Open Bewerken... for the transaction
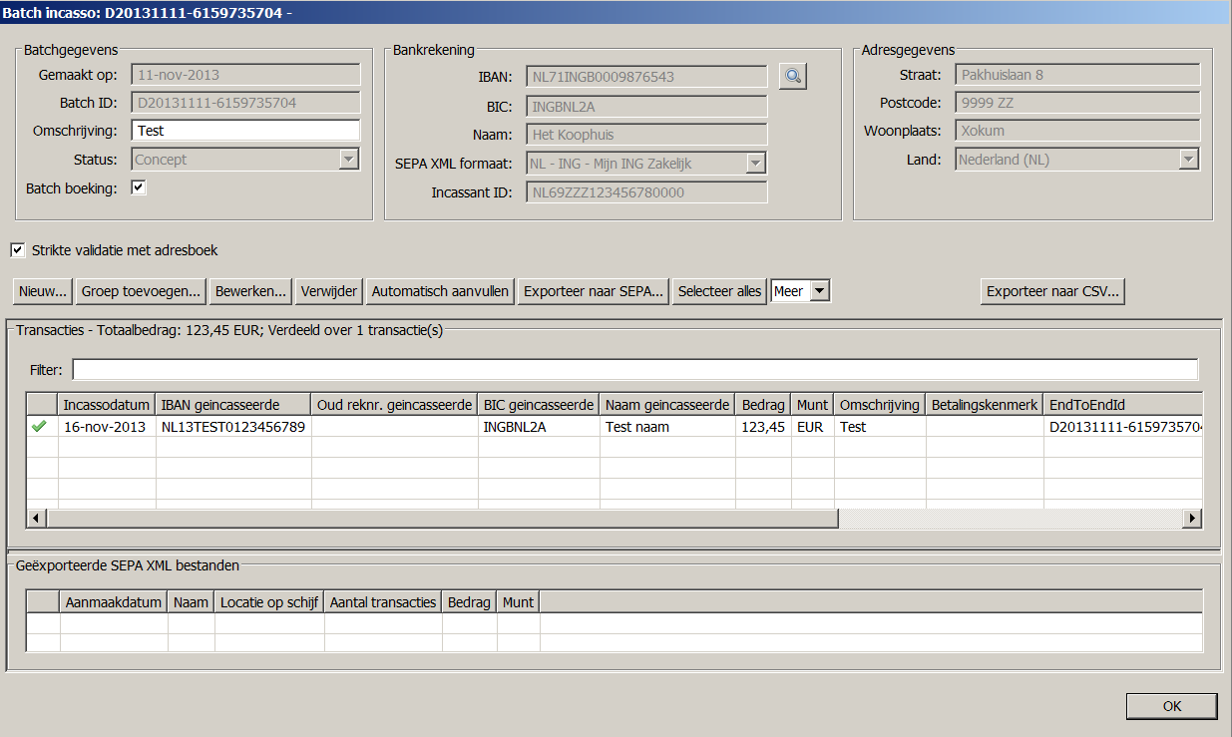This screenshot has height=737, width=1232. pos(252,291)
